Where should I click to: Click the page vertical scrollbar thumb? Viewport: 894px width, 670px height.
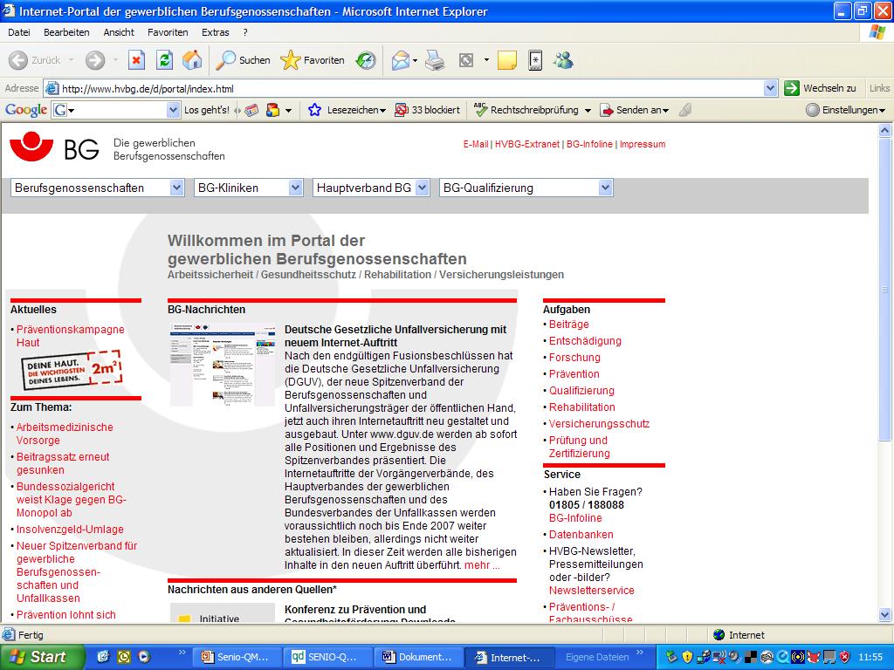click(884, 291)
